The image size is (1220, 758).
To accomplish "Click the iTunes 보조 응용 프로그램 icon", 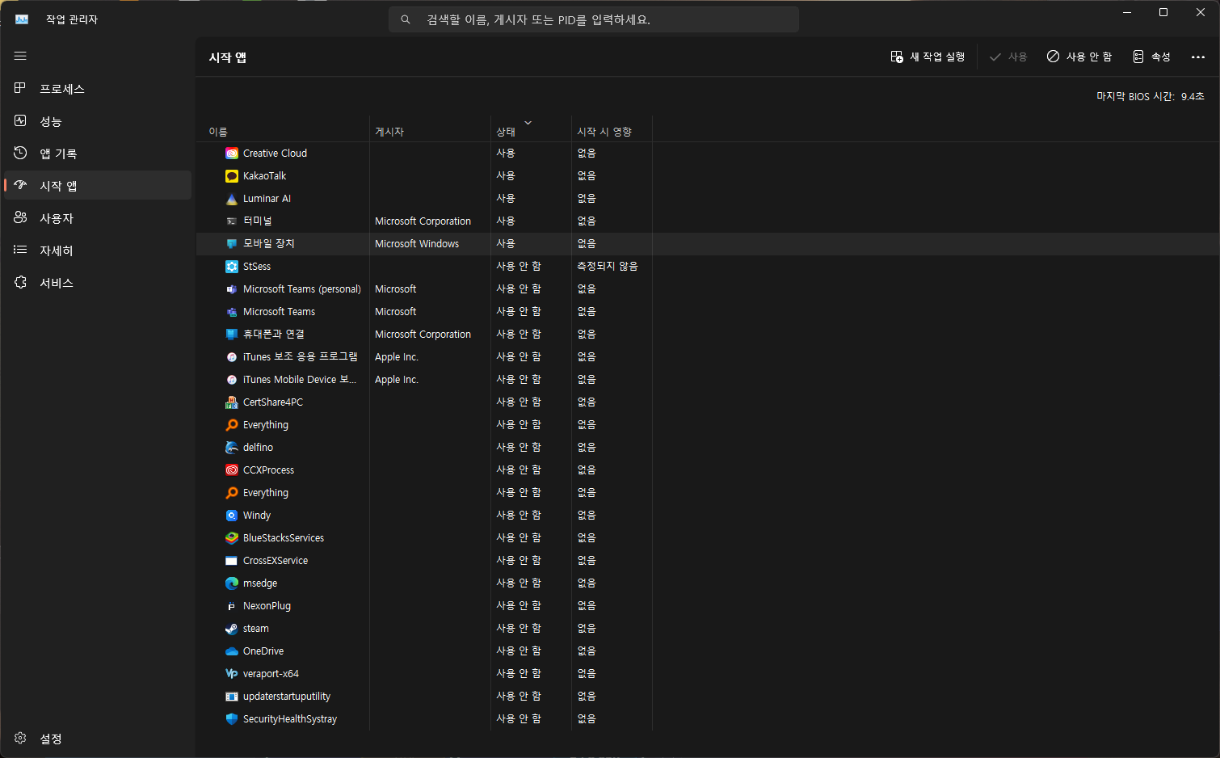I will pyautogui.click(x=232, y=357).
